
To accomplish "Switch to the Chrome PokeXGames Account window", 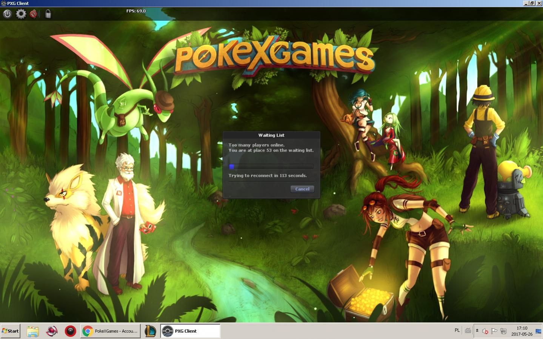I will tap(110, 331).
